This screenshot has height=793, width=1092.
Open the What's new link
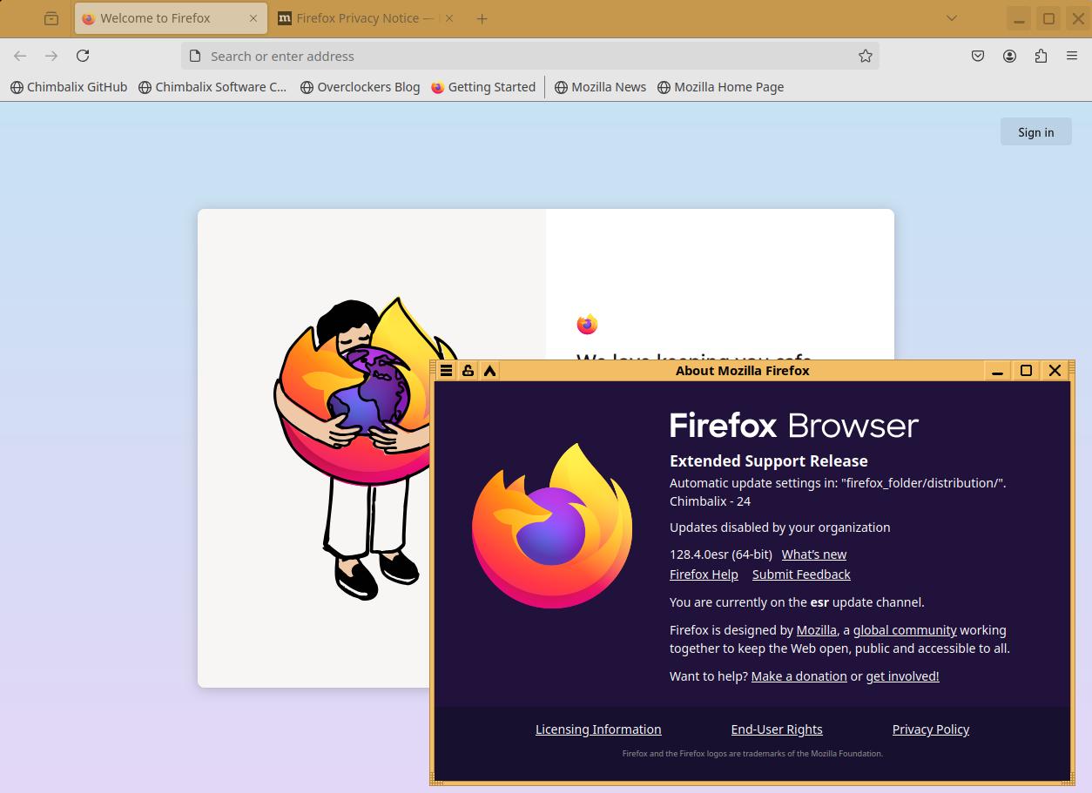tap(813, 554)
